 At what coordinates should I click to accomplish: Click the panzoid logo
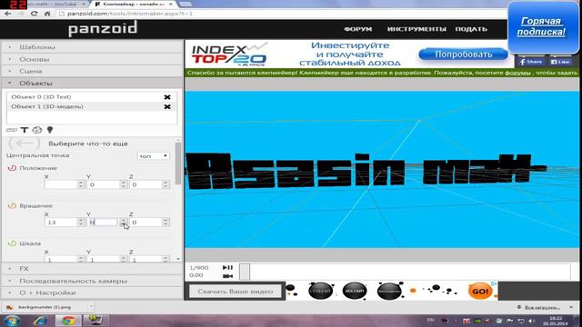(103, 29)
